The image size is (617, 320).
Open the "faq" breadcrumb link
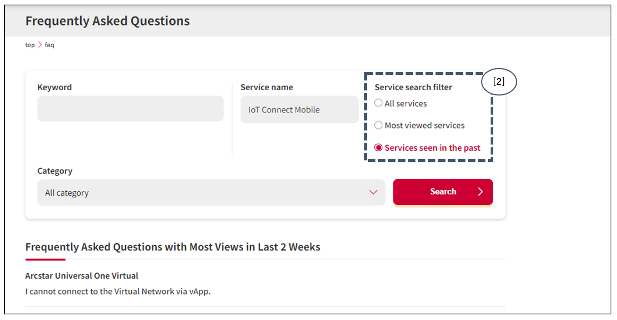click(x=49, y=45)
